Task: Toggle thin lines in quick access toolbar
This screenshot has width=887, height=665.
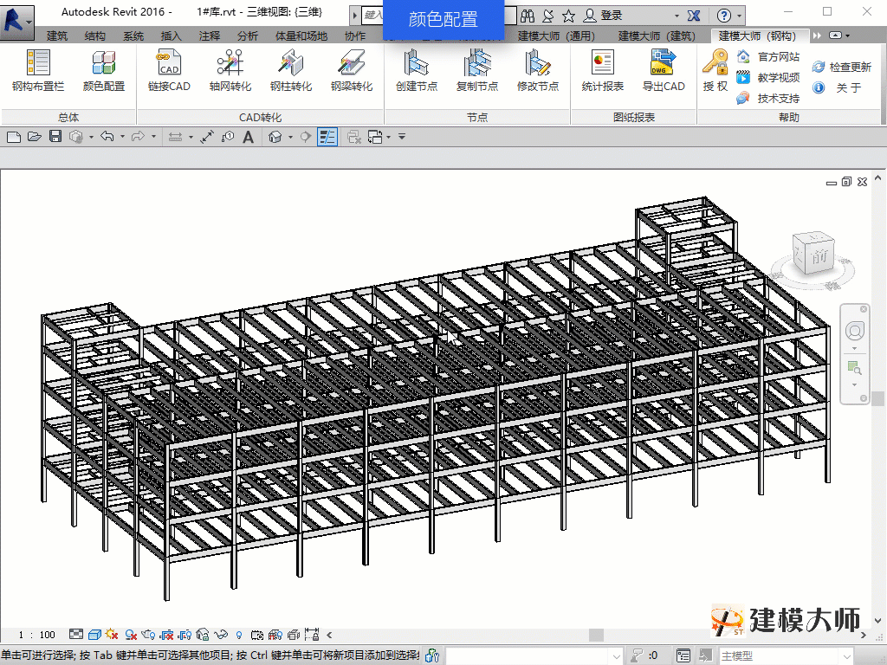Action: pyautogui.click(x=327, y=137)
